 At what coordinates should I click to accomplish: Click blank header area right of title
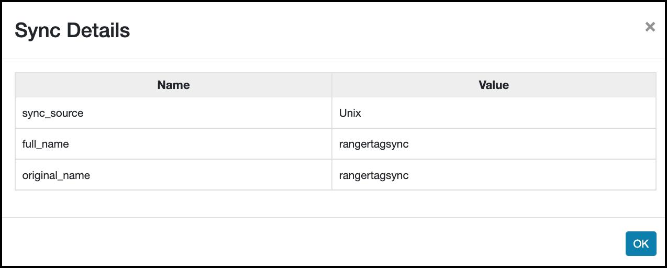pos(366,30)
